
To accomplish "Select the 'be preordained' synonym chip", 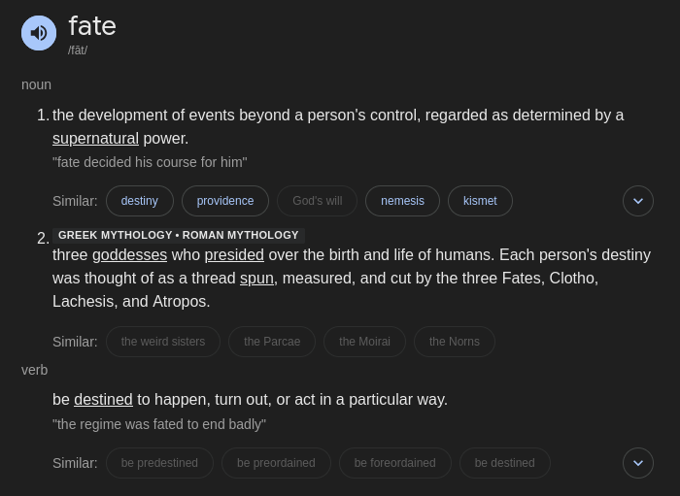I will coord(276,463).
